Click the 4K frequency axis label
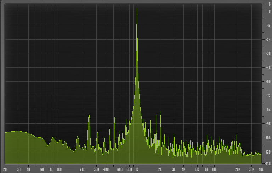Screen dimensions: 272x173 [183, 169]
